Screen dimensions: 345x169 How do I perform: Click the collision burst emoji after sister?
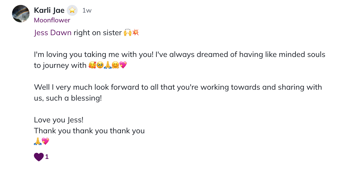coord(135,33)
